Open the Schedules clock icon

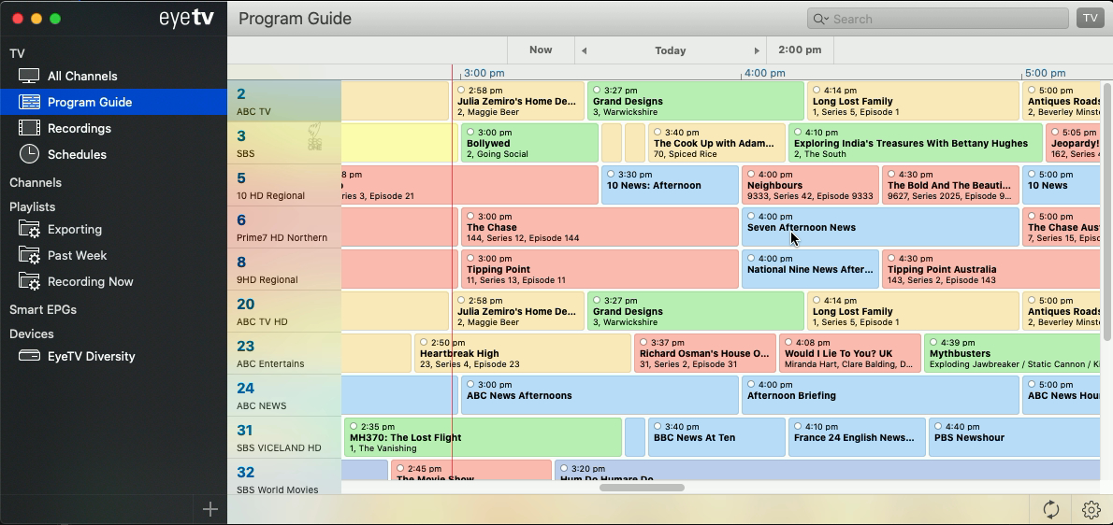29,154
